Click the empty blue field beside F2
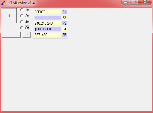This screenshot has height=113, width=153. [x=48, y=18]
